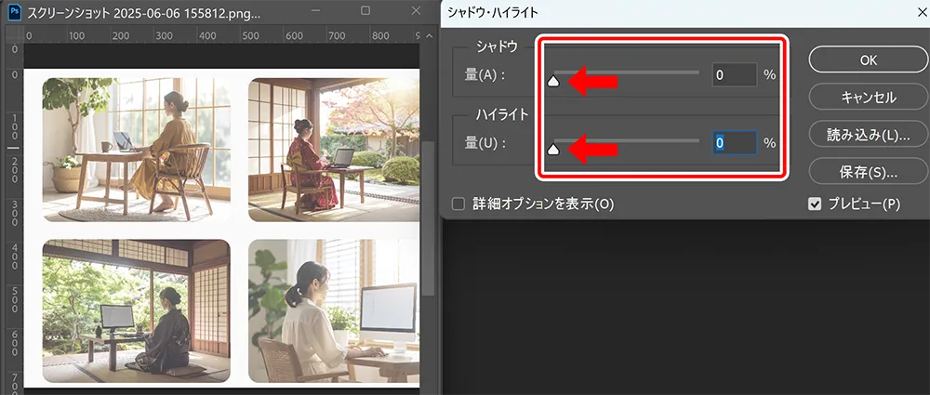Enable 詳細オプションを表示(O) checkbox
The height and width of the screenshot is (395, 930).
[458, 204]
